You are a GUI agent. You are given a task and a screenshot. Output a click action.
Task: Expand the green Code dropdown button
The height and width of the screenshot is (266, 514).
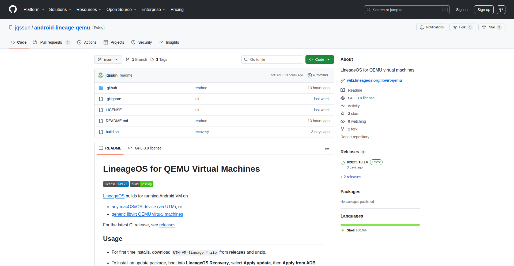(x=319, y=59)
